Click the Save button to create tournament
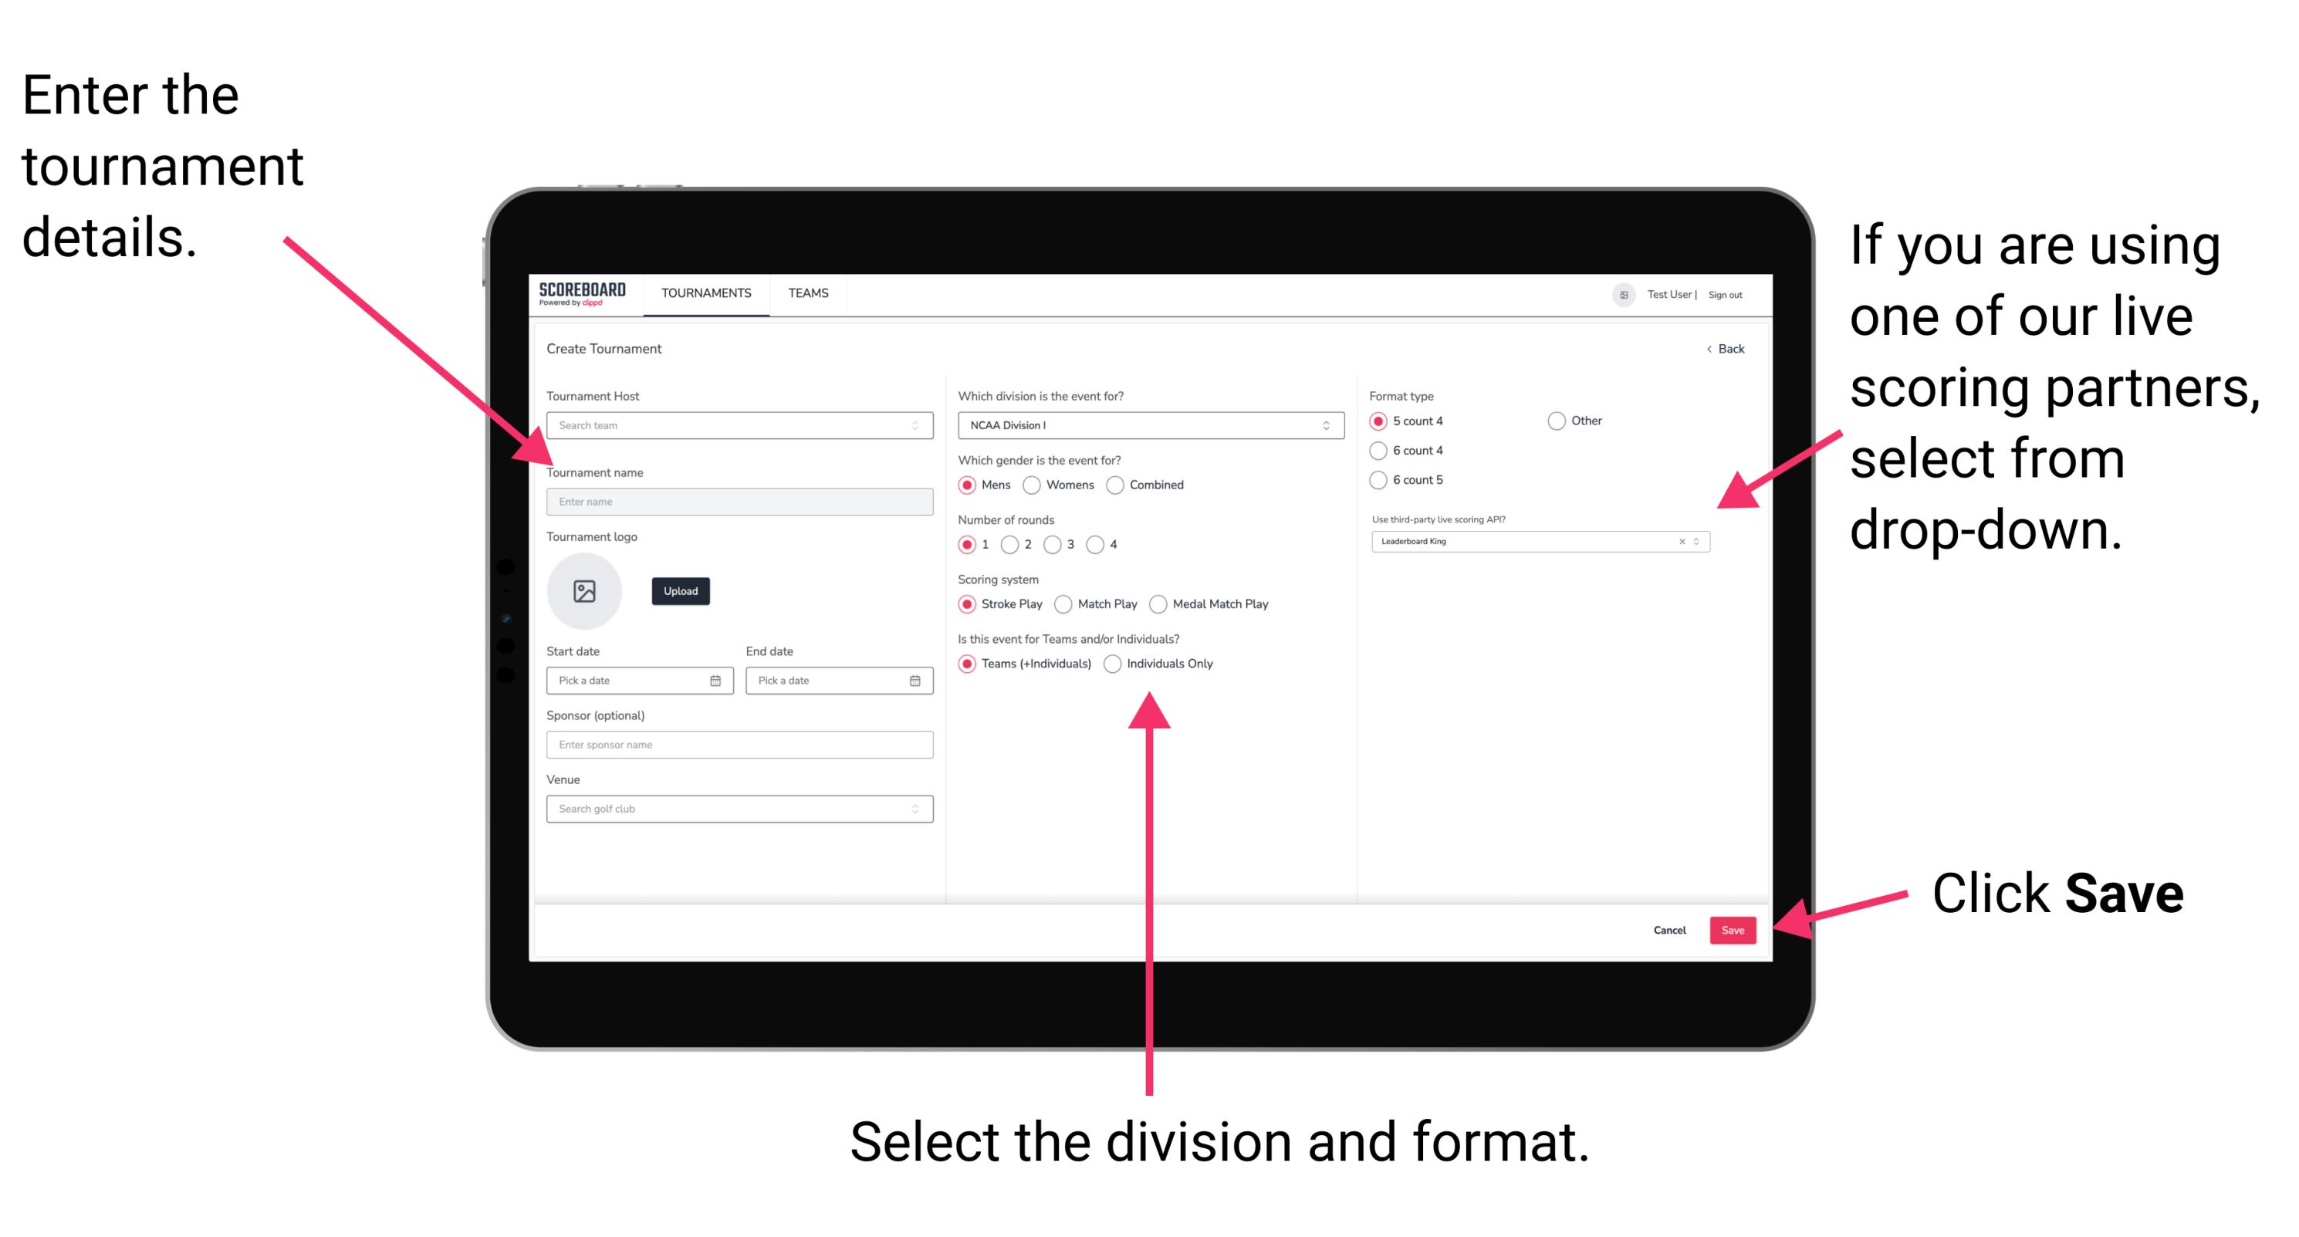The height and width of the screenshot is (1237, 2299). tap(1734, 929)
